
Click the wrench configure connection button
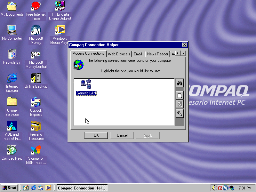coord(180,114)
